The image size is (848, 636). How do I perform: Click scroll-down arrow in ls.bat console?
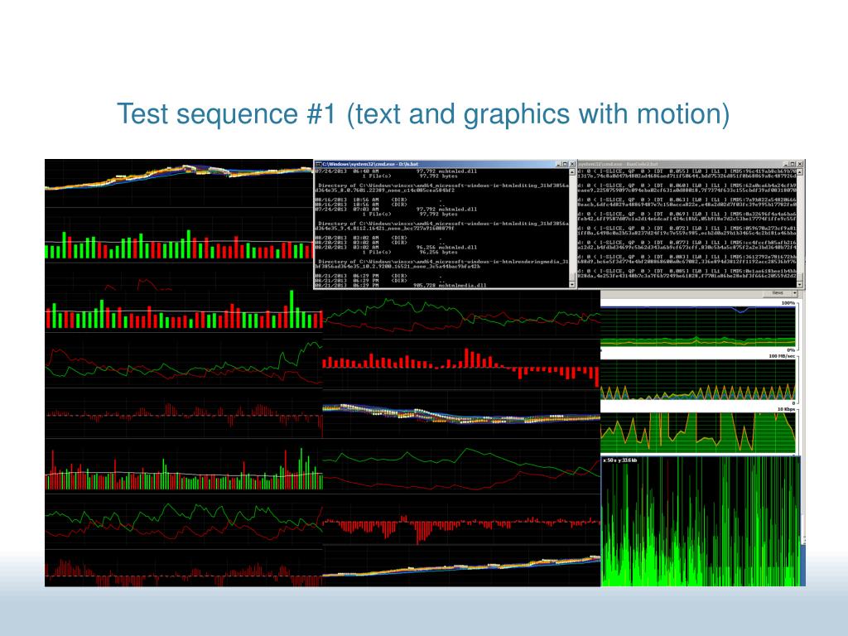coord(572,283)
